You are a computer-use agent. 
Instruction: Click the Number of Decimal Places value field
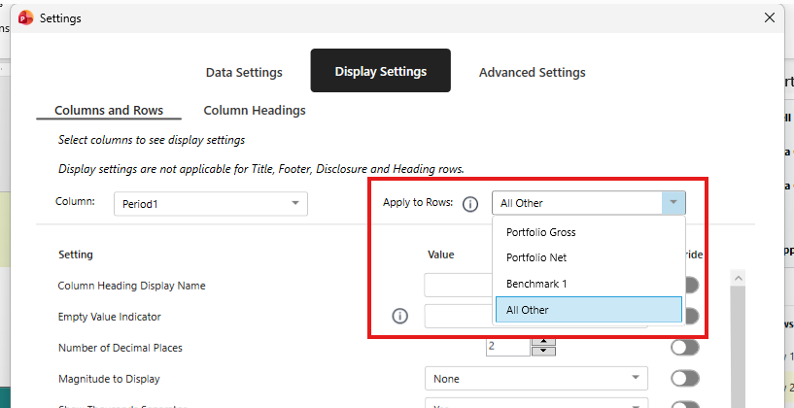[508, 347]
